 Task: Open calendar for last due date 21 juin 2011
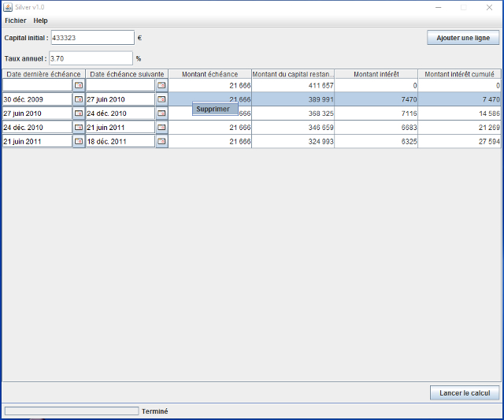pyautogui.click(x=79, y=142)
